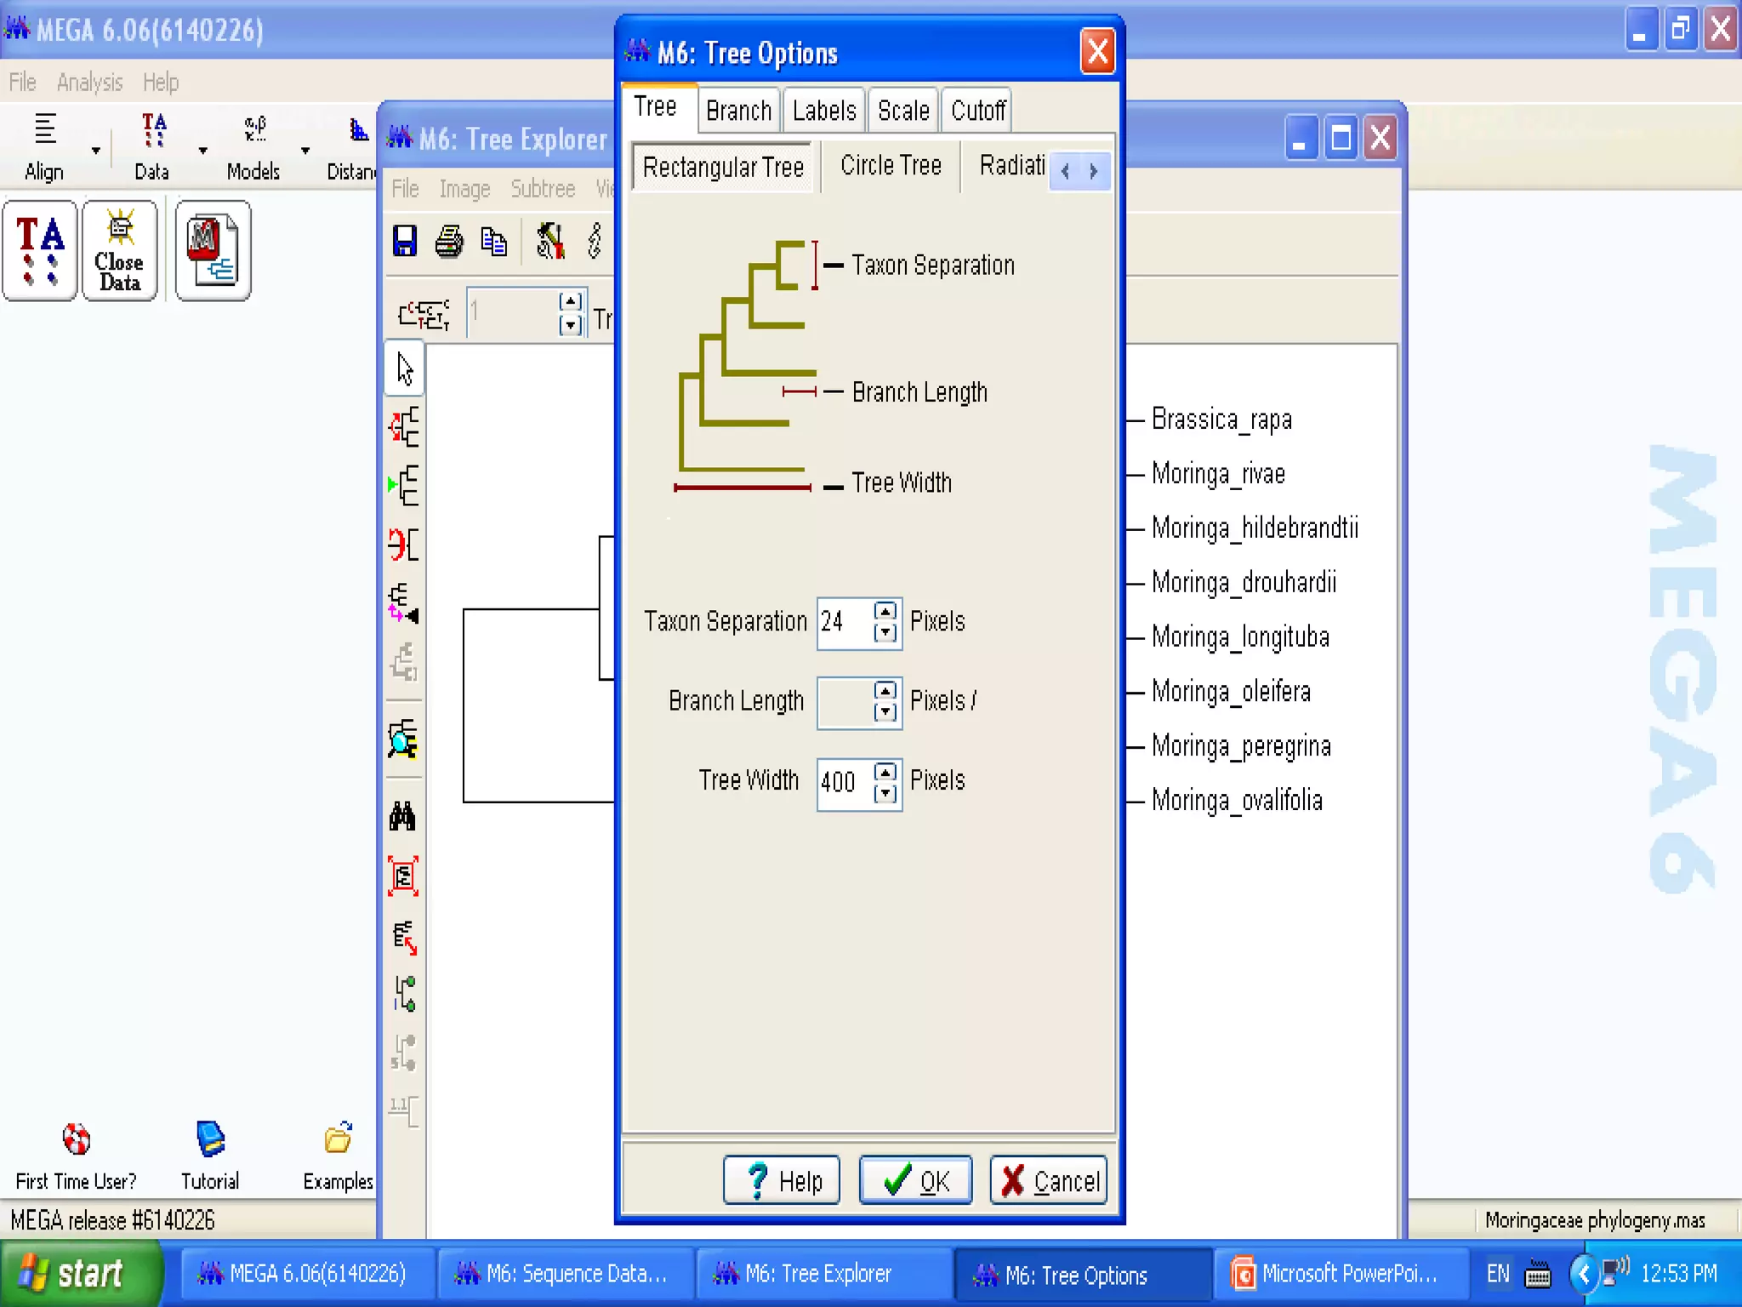Image resolution: width=1742 pixels, height=1307 pixels.
Task: Decrease the Branch Length value
Action: click(885, 711)
